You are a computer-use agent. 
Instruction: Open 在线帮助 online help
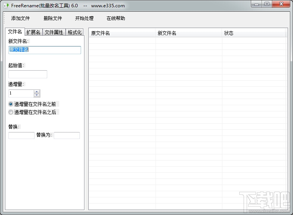point(116,18)
